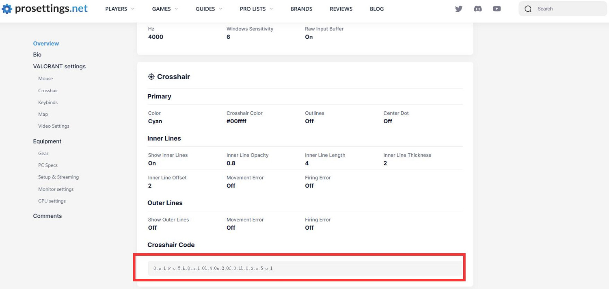Type in the Search input field
609x289 pixels.
click(x=568, y=9)
